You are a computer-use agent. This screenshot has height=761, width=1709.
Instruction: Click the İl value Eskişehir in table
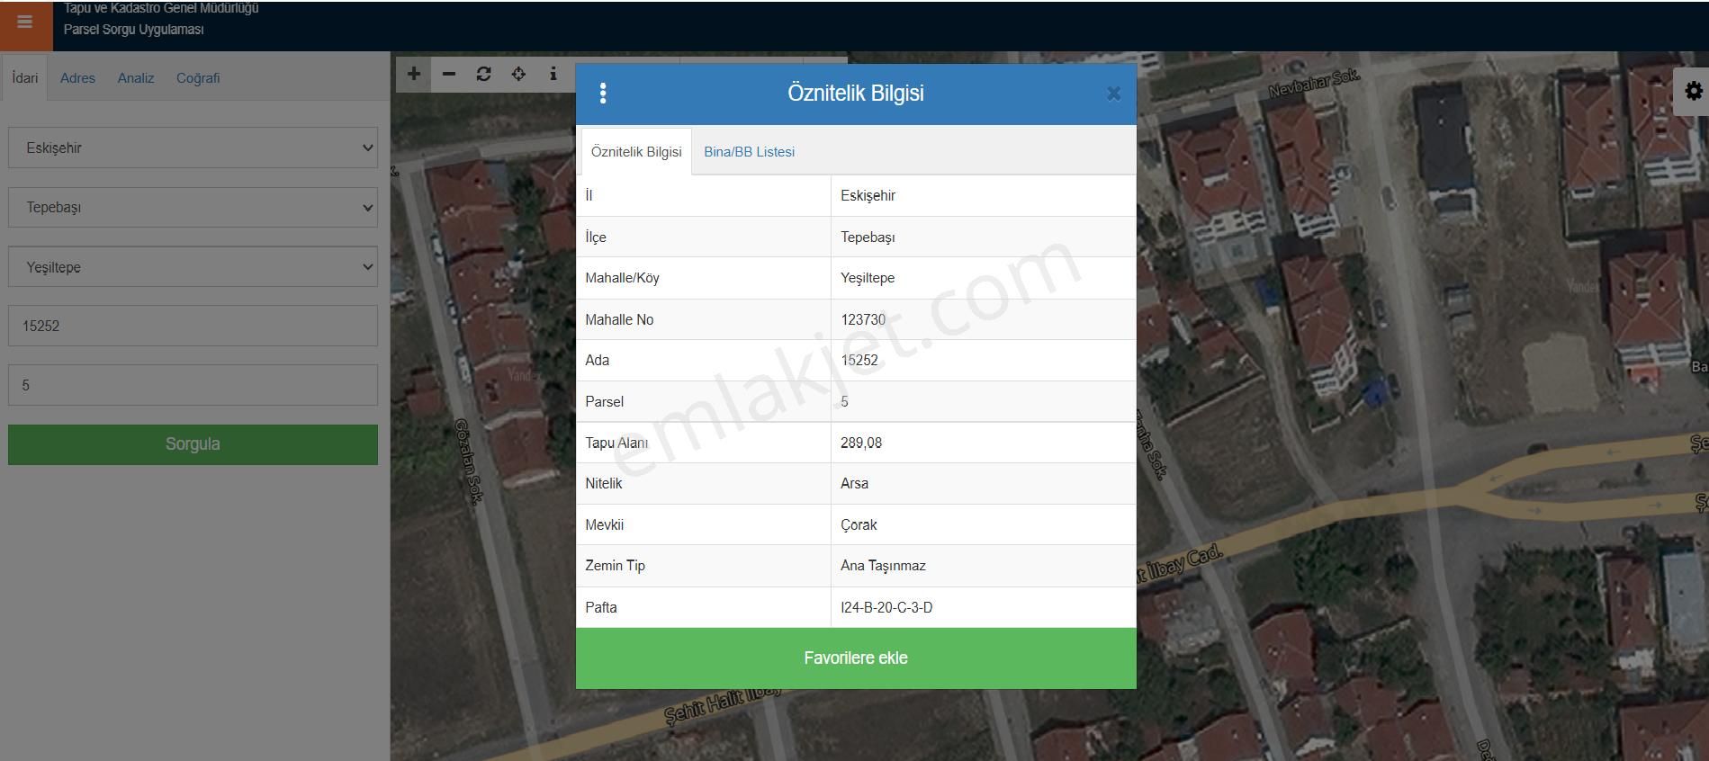tap(868, 196)
